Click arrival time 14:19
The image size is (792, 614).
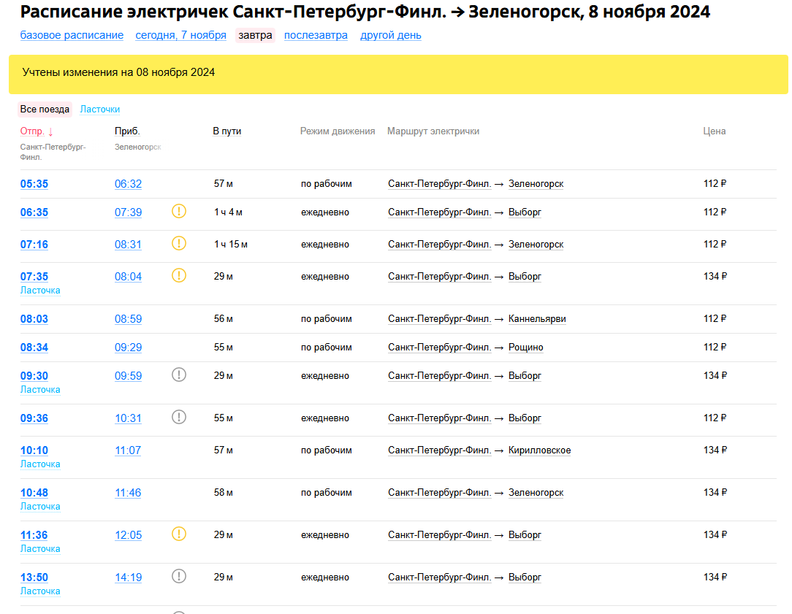pyautogui.click(x=129, y=577)
